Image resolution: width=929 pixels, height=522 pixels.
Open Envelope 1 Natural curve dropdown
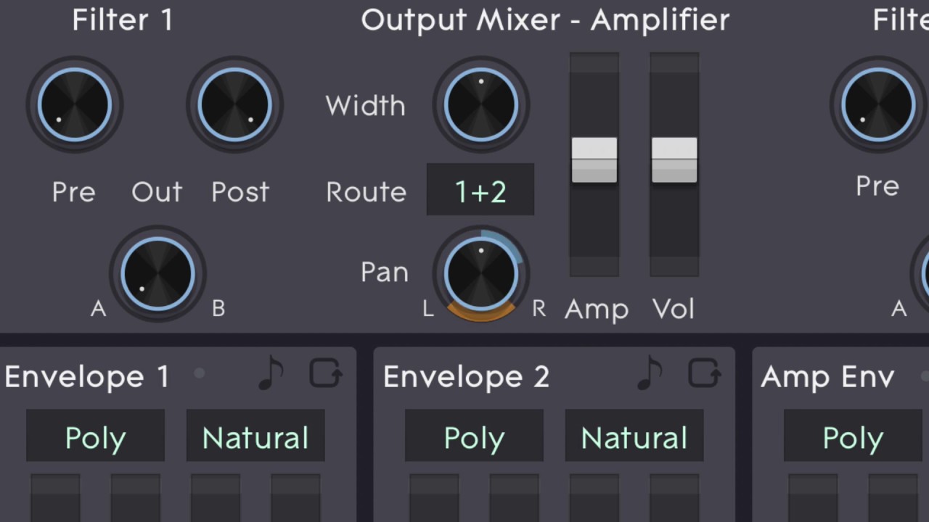[x=255, y=436]
